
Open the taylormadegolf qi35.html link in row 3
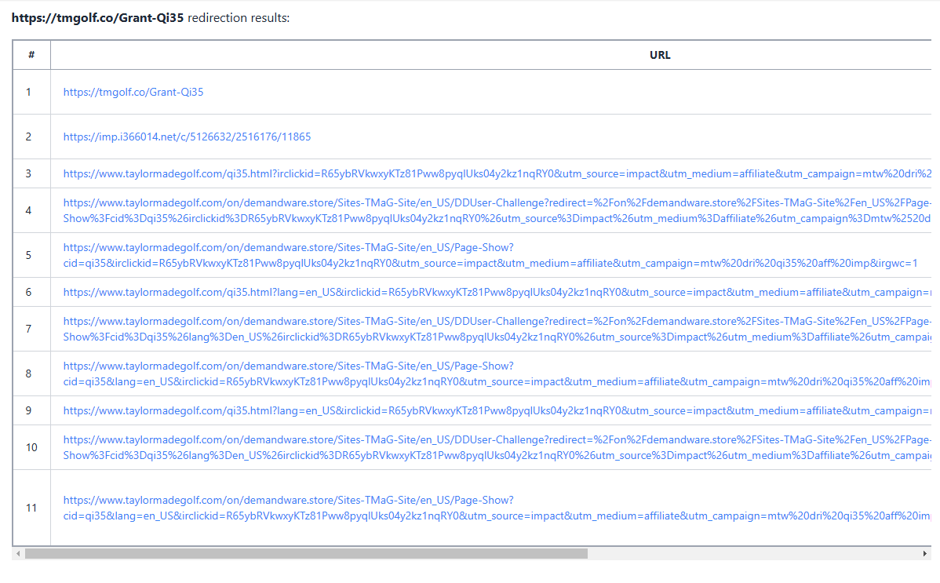click(x=497, y=174)
